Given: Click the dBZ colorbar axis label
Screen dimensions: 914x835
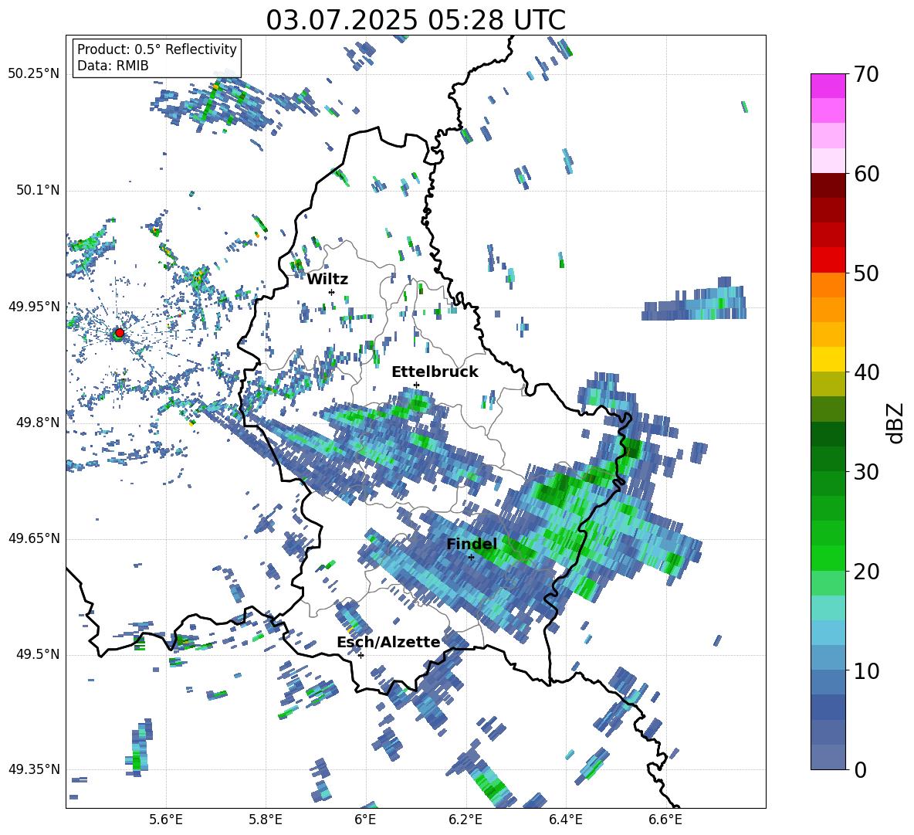Looking at the screenshot, I should 896,423.
